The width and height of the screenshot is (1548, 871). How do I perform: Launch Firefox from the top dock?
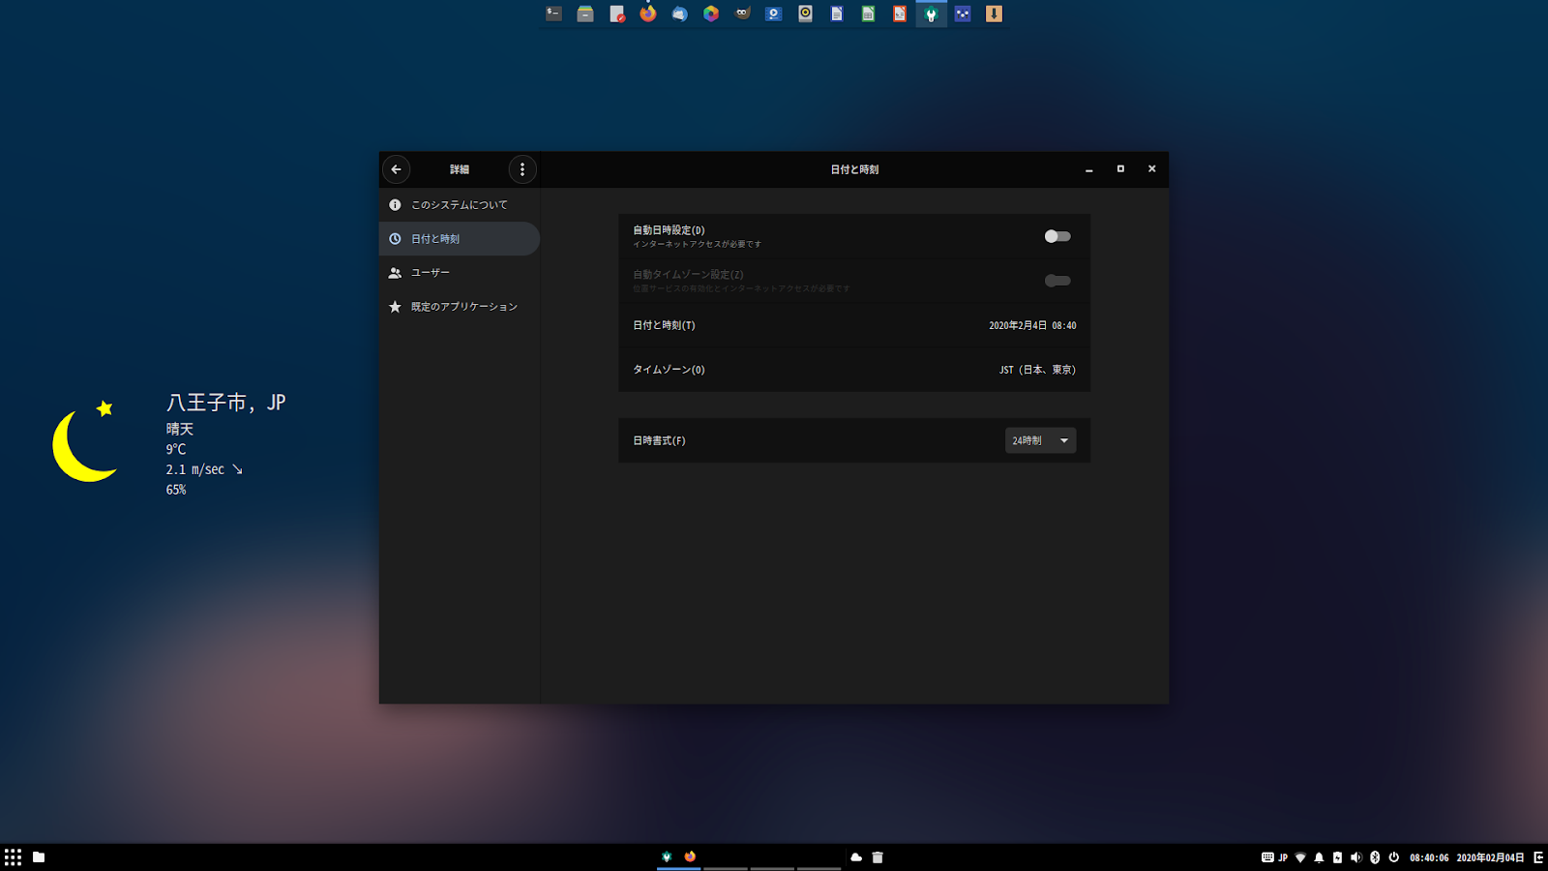tap(648, 14)
